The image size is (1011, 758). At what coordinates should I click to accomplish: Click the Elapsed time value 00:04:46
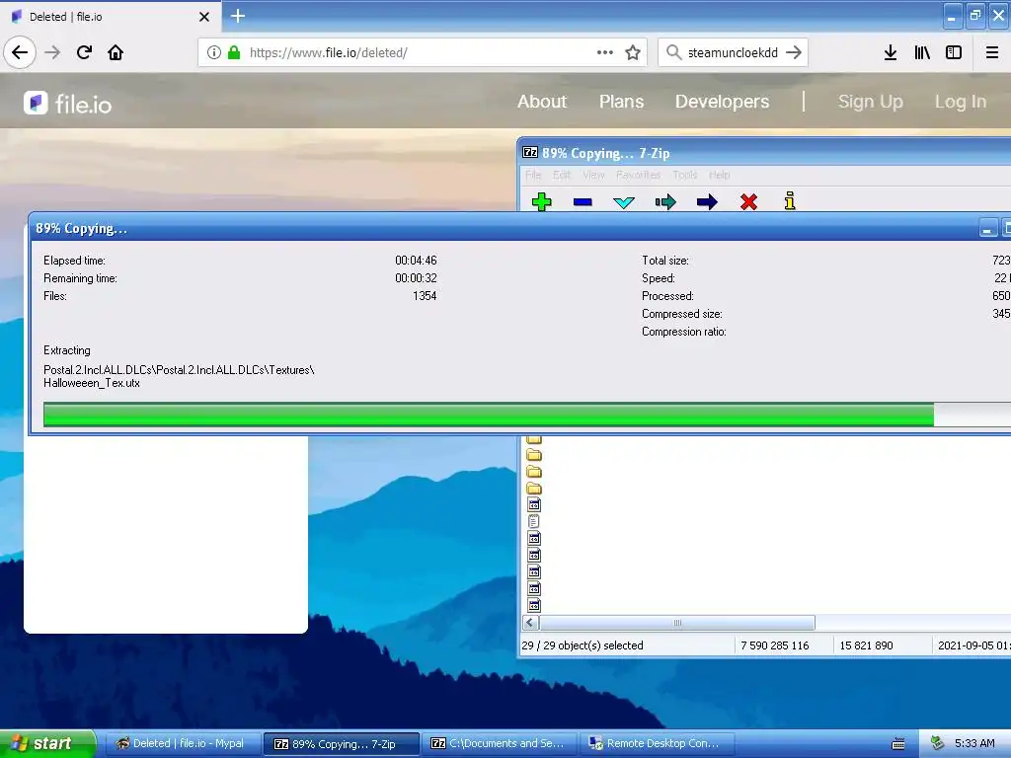[x=416, y=261]
